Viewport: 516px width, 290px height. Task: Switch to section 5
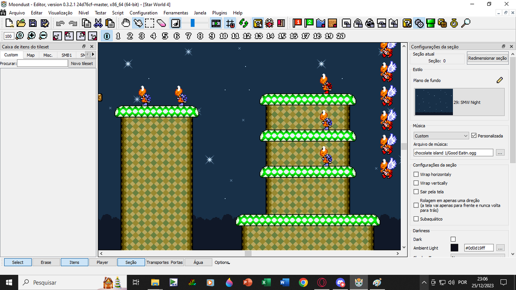[165, 36]
